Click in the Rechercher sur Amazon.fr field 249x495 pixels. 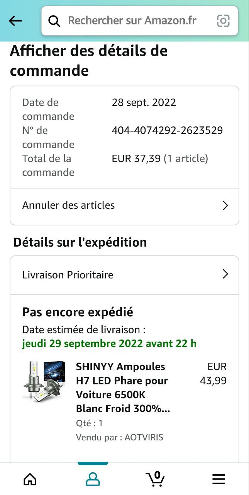[x=132, y=21]
